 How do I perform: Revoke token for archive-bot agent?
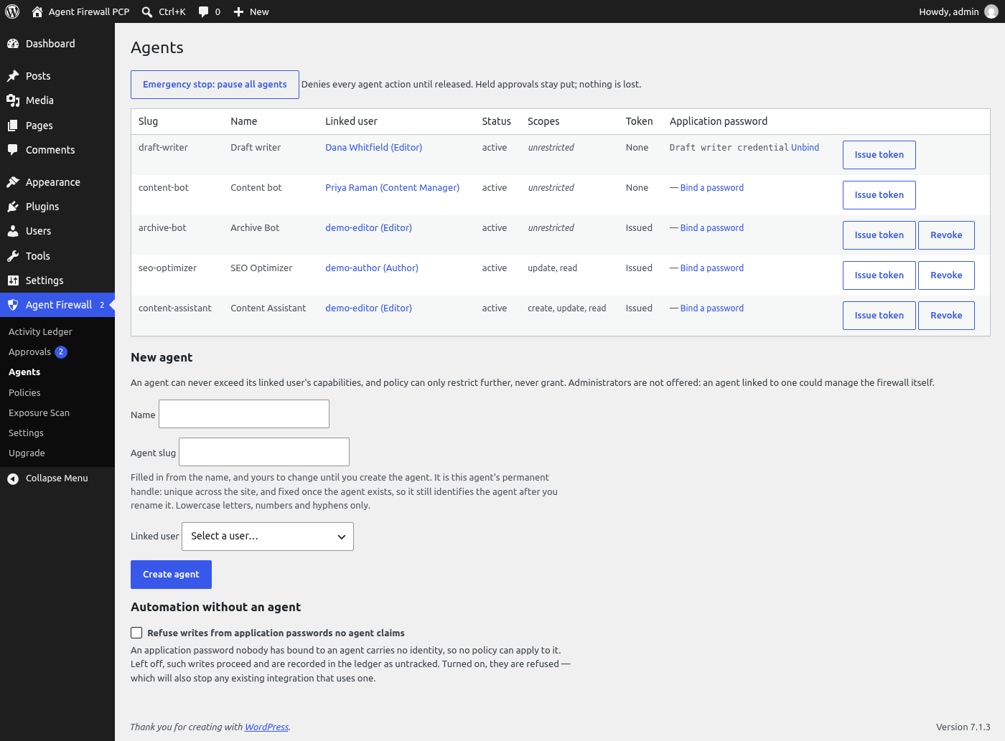click(x=946, y=235)
